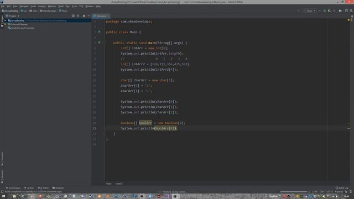Click the IntelliJ IDEA taskbar icon
The width and height of the screenshot is (354, 199).
[175, 197]
